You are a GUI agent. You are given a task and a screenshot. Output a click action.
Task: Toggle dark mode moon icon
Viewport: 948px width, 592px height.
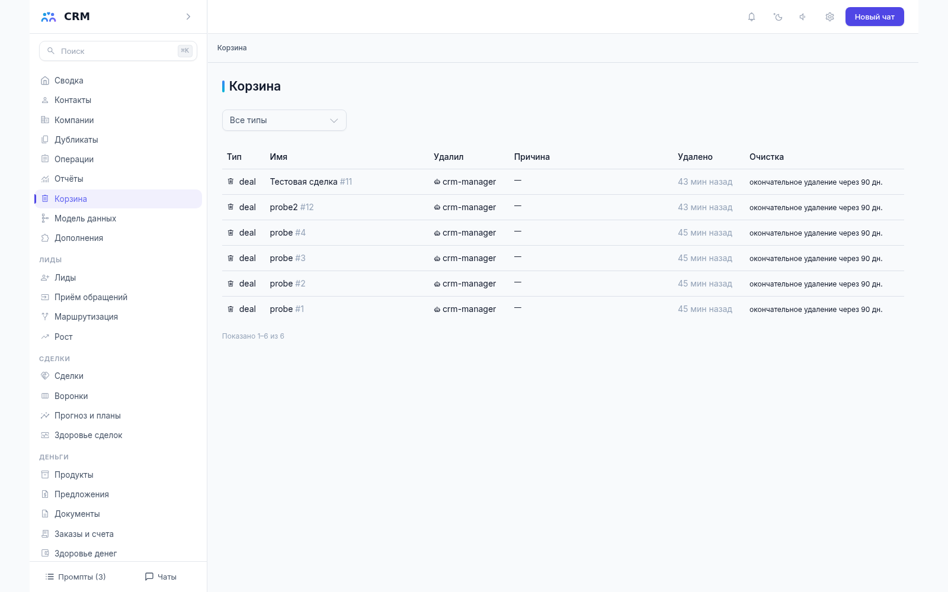click(778, 17)
